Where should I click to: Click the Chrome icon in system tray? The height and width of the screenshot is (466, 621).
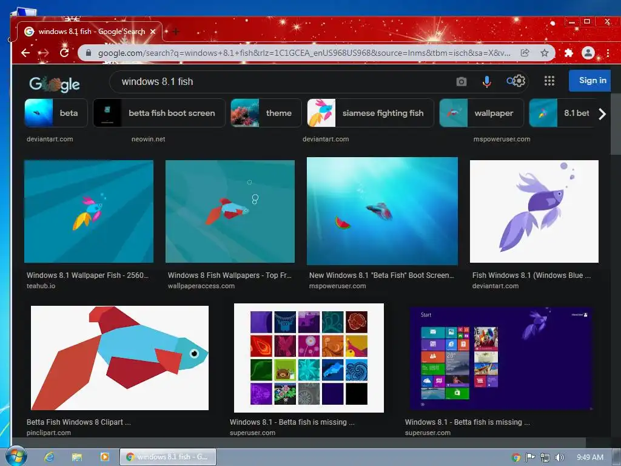pyautogui.click(x=515, y=458)
